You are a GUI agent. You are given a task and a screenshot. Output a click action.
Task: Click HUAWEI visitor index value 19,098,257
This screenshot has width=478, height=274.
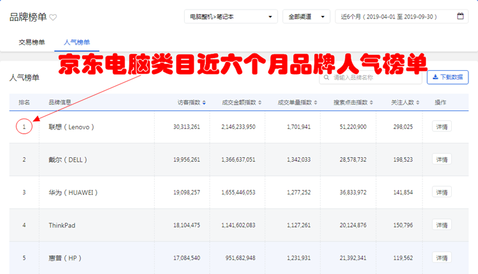coord(187,192)
